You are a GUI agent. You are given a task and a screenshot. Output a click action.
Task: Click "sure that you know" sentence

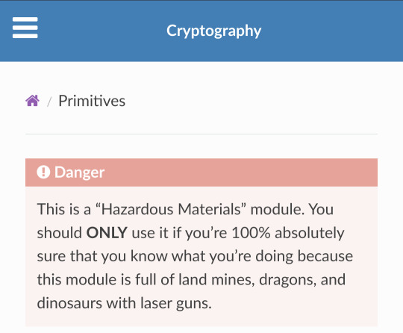[102, 256]
